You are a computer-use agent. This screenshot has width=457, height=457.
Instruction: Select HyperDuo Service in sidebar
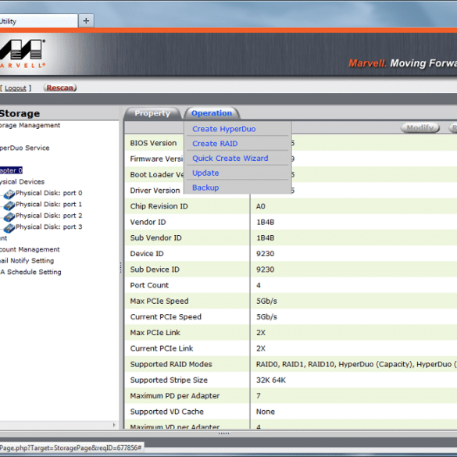(x=24, y=148)
